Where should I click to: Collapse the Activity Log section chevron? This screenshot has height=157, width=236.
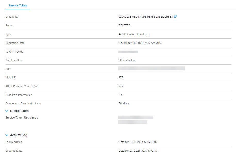point(7,135)
